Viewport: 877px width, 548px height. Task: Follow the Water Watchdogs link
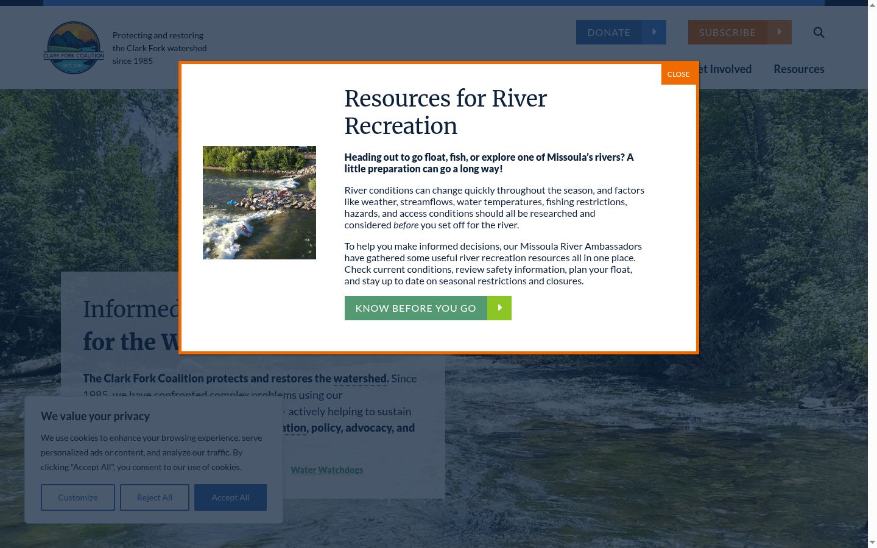pos(327,470)
